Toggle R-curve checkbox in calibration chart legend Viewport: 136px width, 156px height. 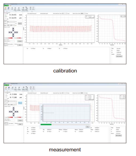click(x=86, y=16)
